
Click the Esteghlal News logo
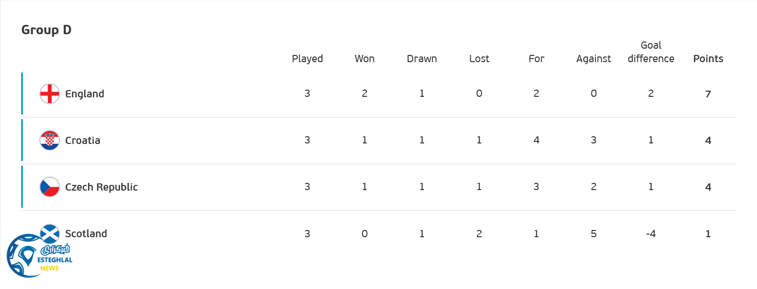click(39, 257)
